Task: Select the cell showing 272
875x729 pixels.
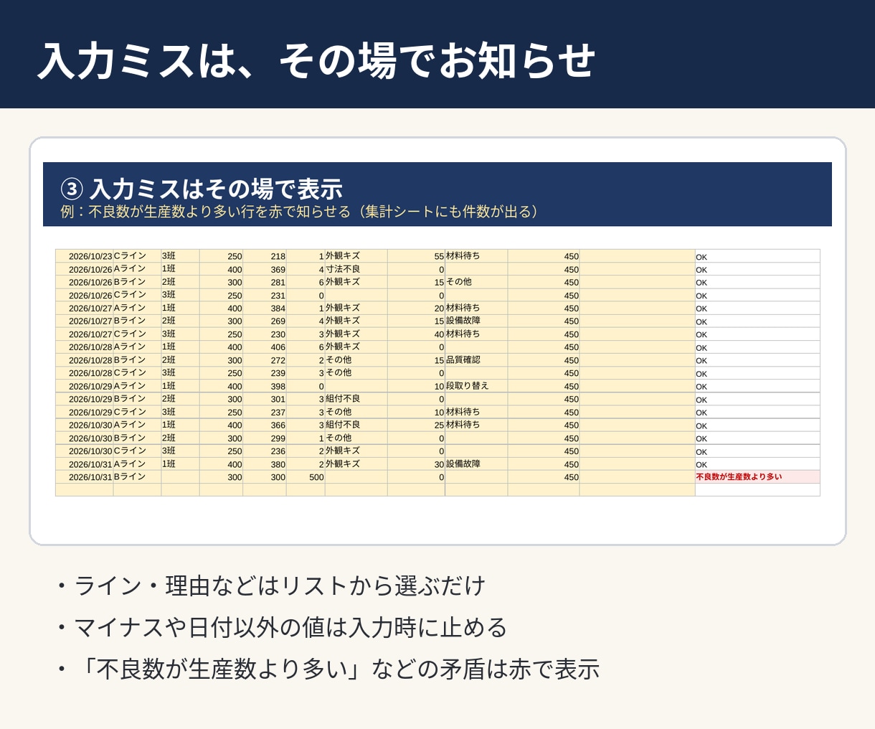Action: pyautogui.click(x=265, y=360)
